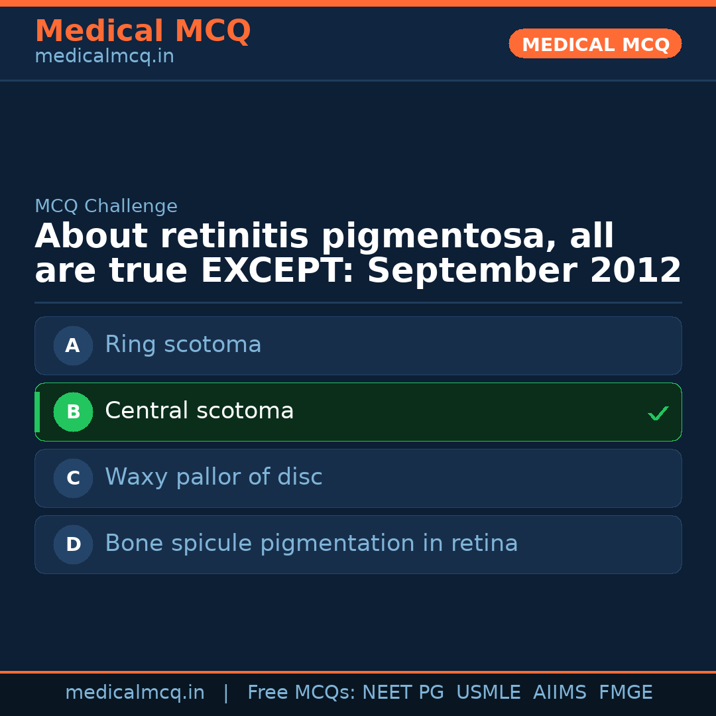The image size is (716, 716).
Task: Click the USMLE footer item
Action: point(489,691)
